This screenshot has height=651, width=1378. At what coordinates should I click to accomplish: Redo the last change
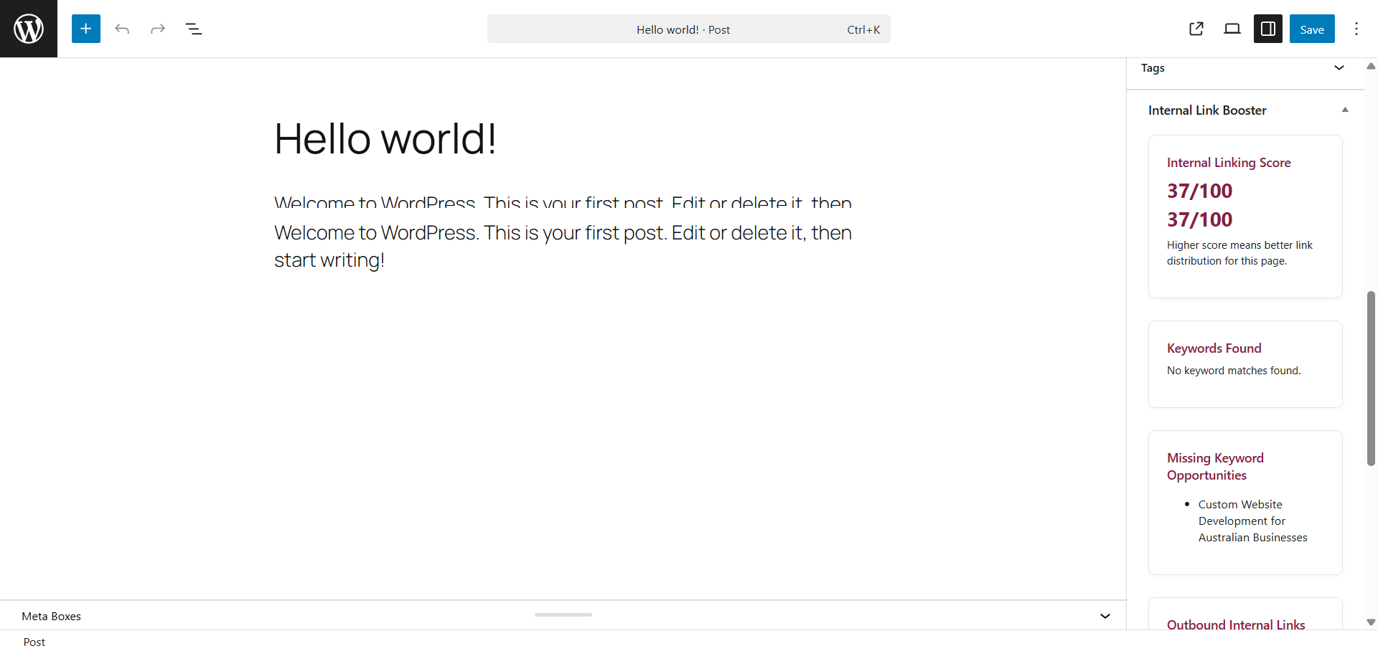[157, 29]
